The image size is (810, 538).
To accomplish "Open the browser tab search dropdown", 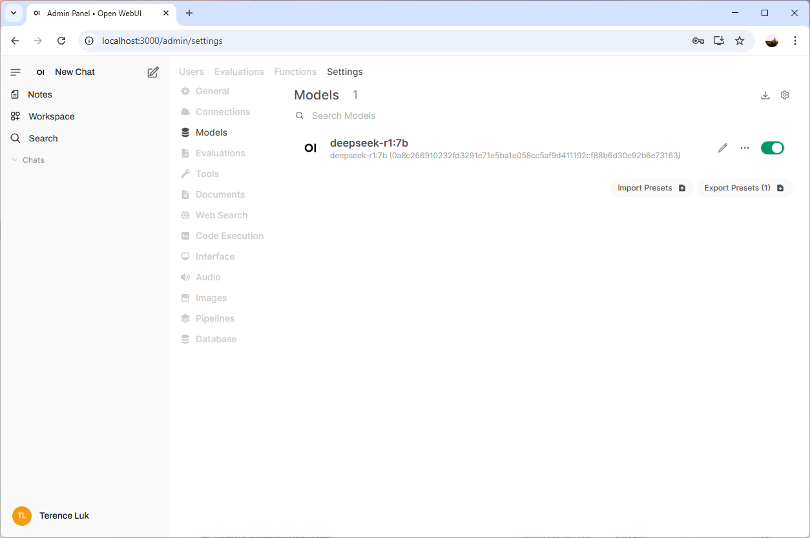I will (x=13, y=13).
